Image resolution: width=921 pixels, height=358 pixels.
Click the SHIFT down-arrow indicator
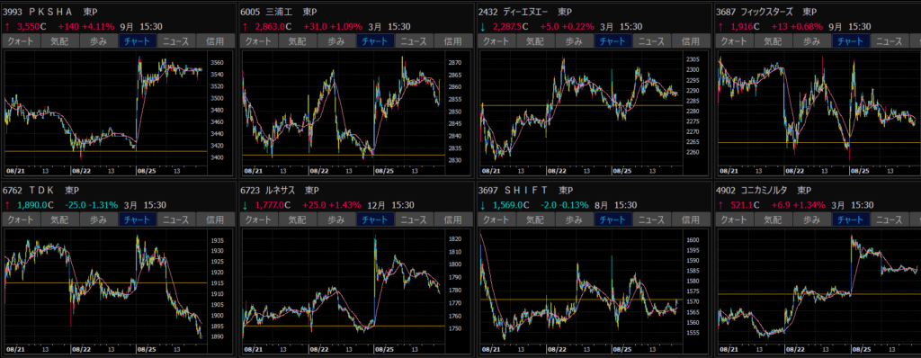482,205
